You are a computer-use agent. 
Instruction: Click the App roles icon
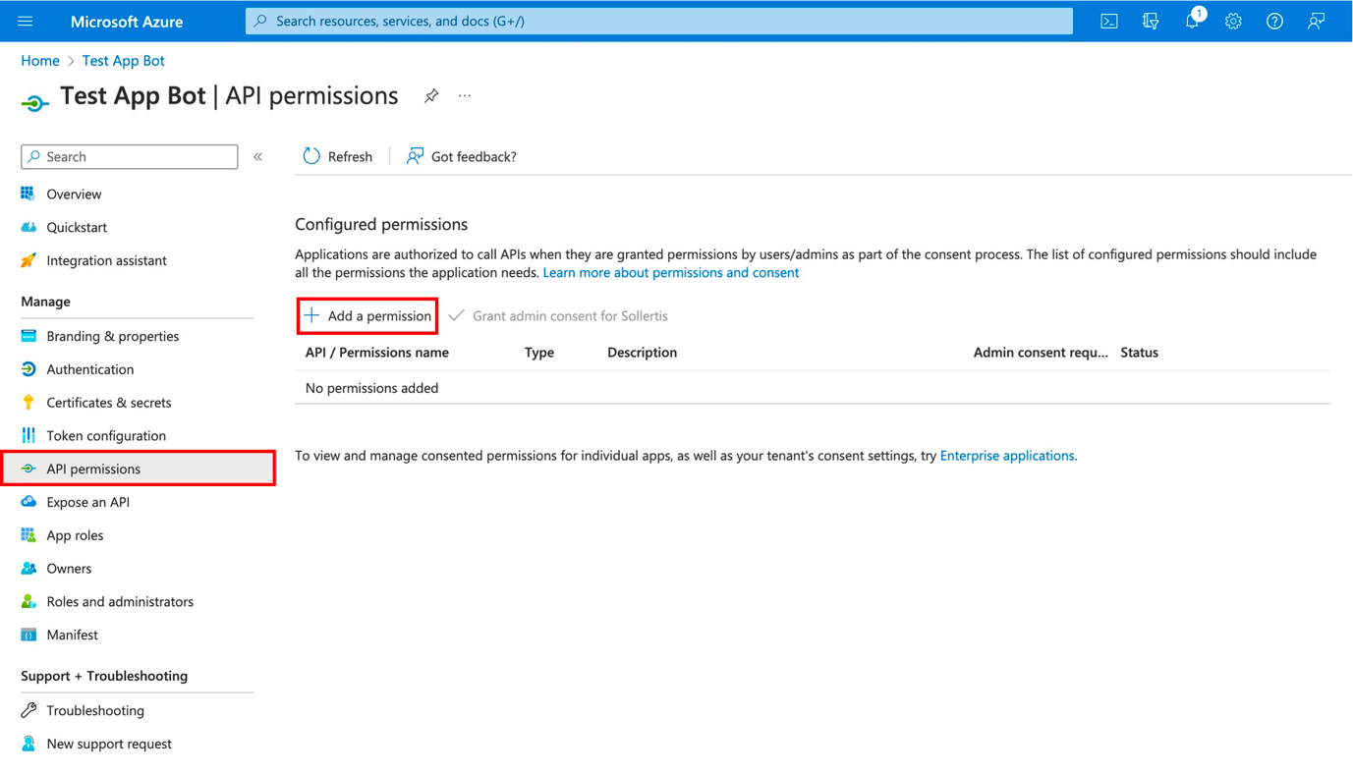click(28, 535)
